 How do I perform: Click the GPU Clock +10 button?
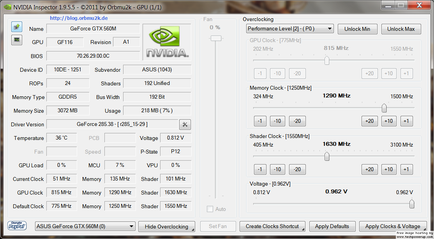tap(389, 73)
